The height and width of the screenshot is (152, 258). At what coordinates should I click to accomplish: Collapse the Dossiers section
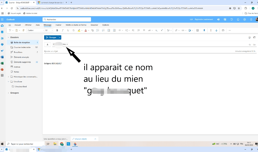pos(8,37)
